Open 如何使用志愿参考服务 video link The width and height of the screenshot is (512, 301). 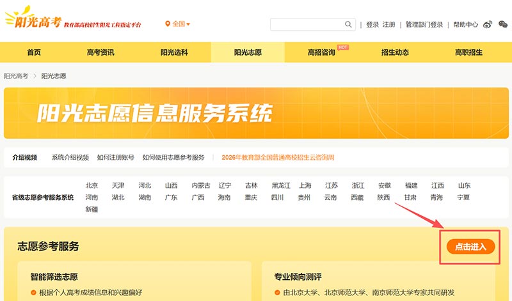pyautogui.click(x=173, y=157)
